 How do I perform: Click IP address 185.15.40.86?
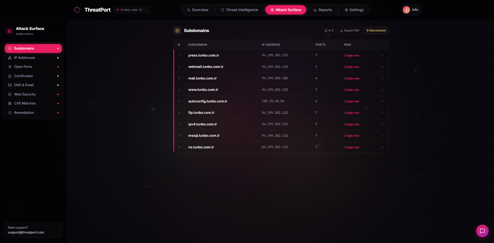point(273,101)
